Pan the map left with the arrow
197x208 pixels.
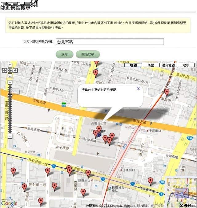[x=5, y=70]
